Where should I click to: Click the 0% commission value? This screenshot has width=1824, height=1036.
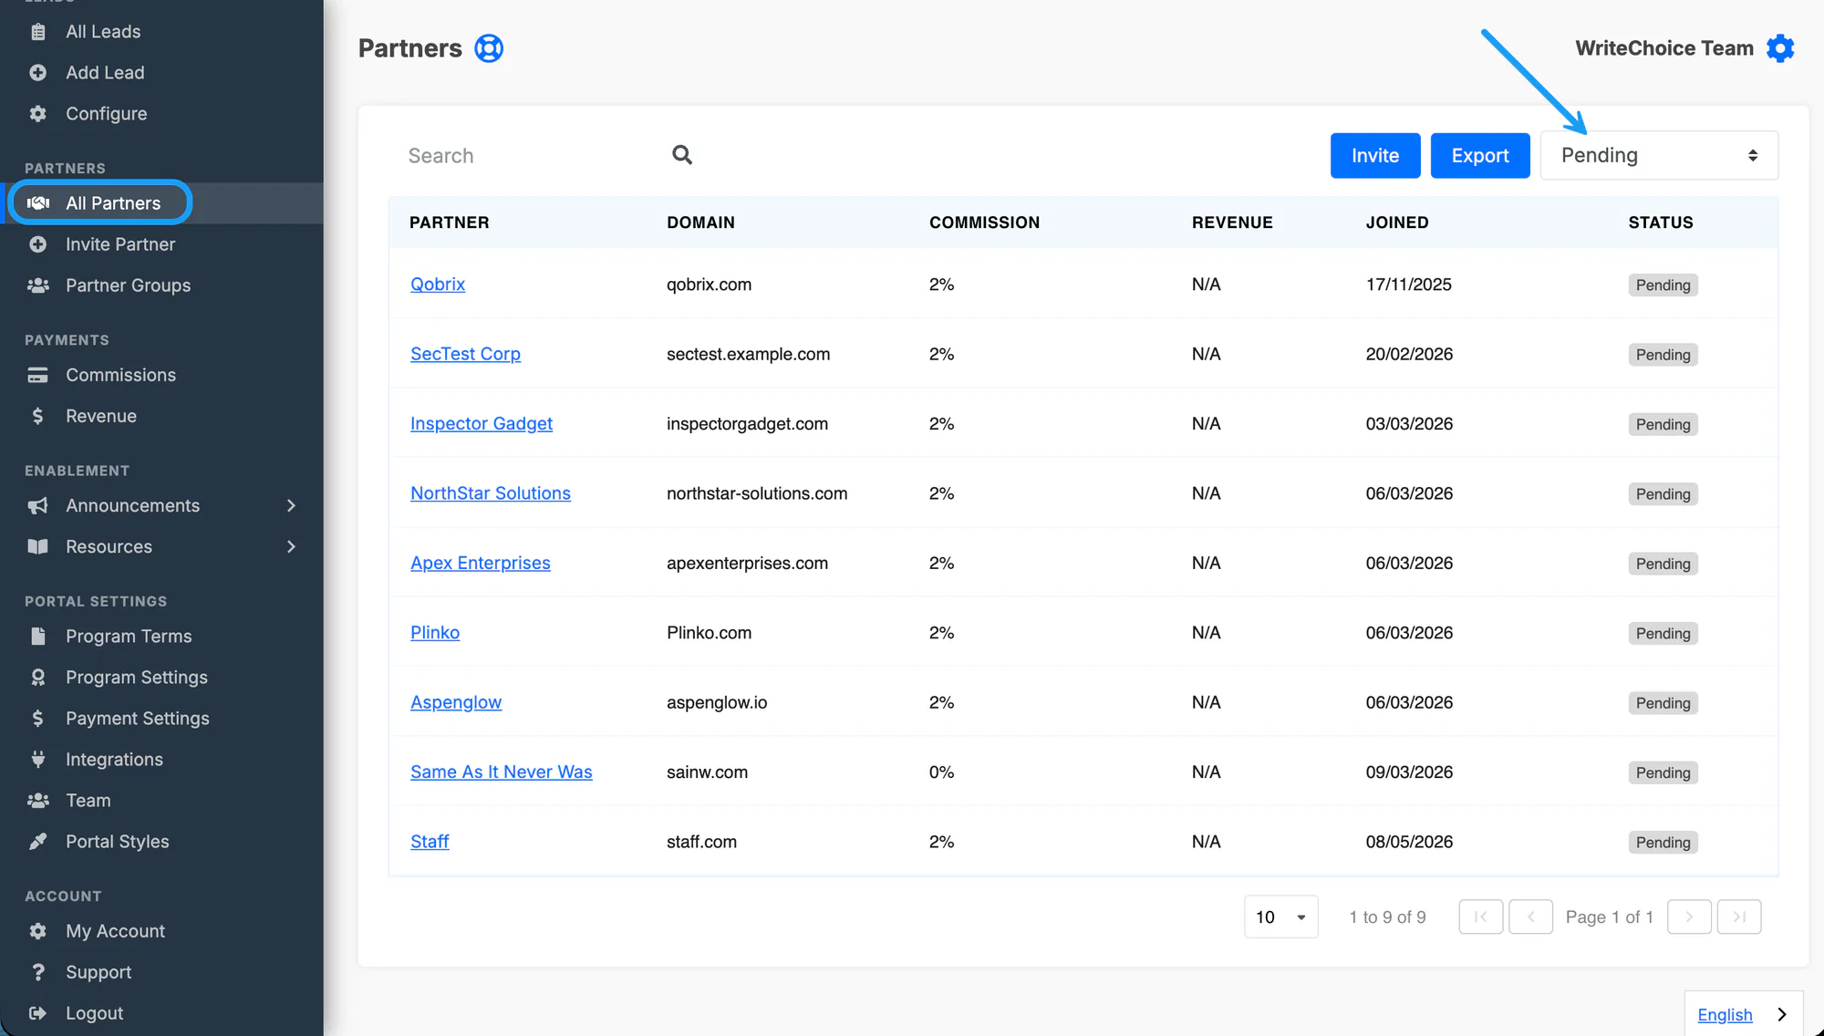tap(941, 772)
